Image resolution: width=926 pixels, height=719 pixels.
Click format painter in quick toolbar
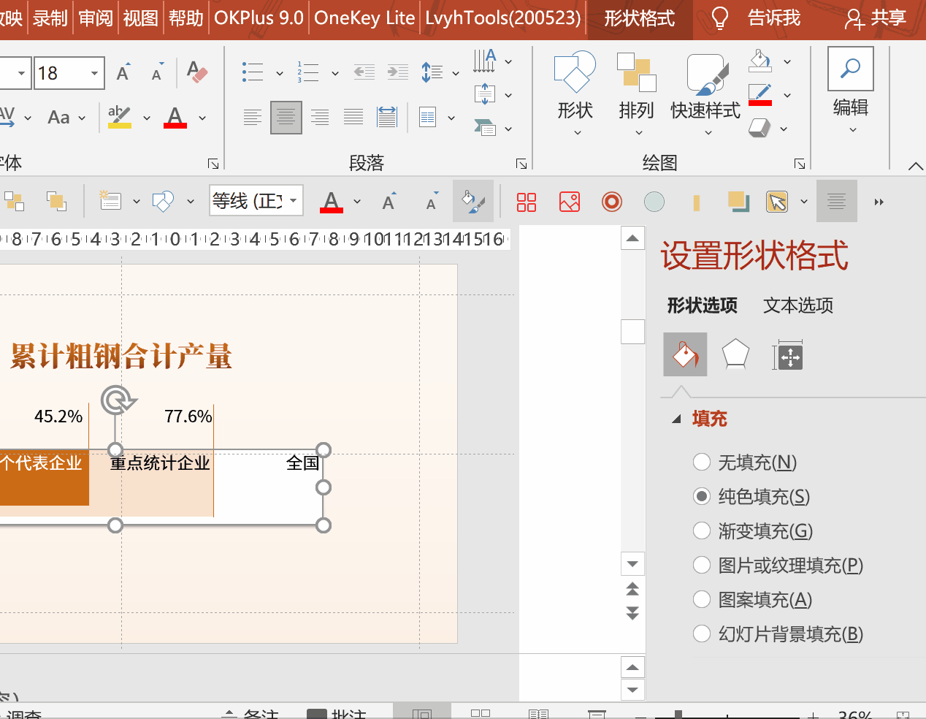coord(473,201)
